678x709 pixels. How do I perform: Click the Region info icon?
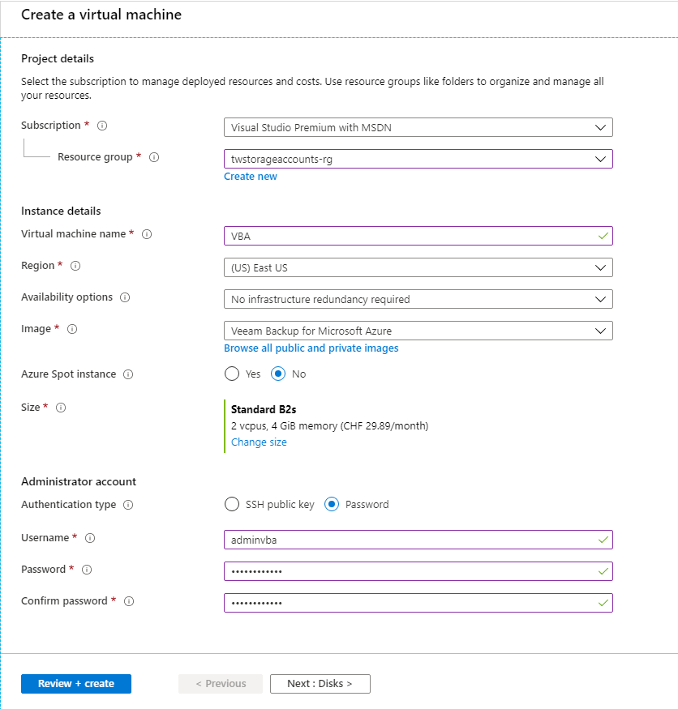click(76, 266)
